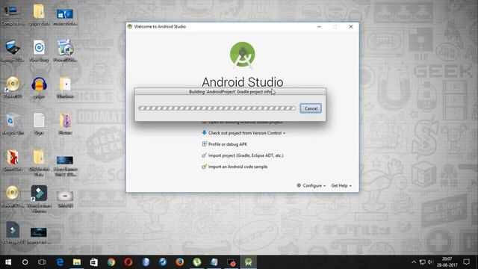Close the Welcome to Android Studio window
The height and width of the screenshot is (269, 478).
pyautogui.click(x=351, y=27)
